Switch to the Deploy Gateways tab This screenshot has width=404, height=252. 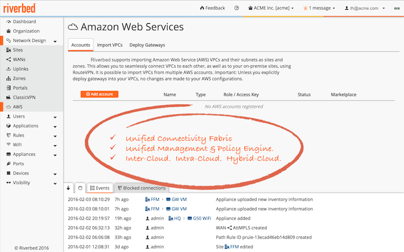(x=147, y=45)
